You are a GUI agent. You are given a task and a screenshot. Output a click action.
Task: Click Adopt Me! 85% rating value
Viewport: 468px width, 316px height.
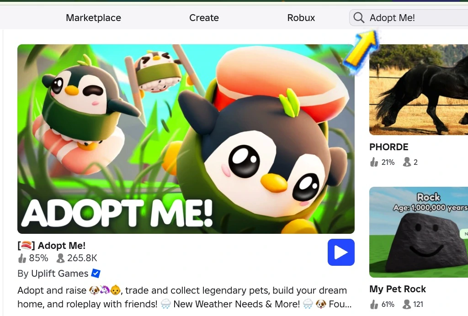[x=38, y=258]
